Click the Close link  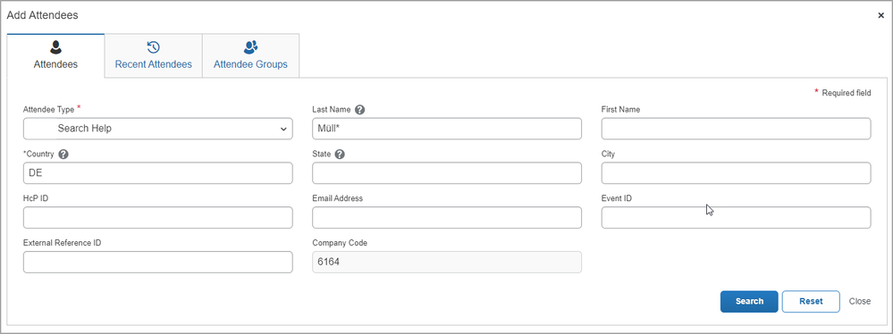point(859,302)
